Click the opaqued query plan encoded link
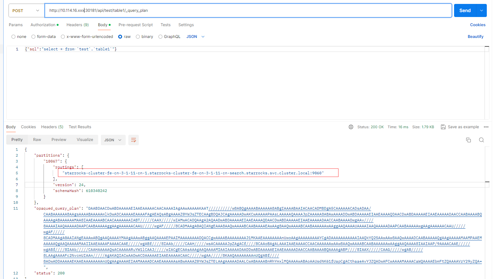 tap(263, 235)
